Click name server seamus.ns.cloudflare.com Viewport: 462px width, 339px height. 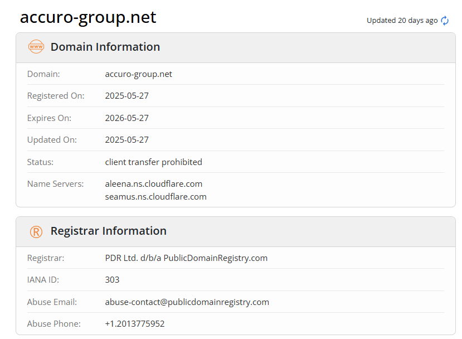tap(155, 197)
